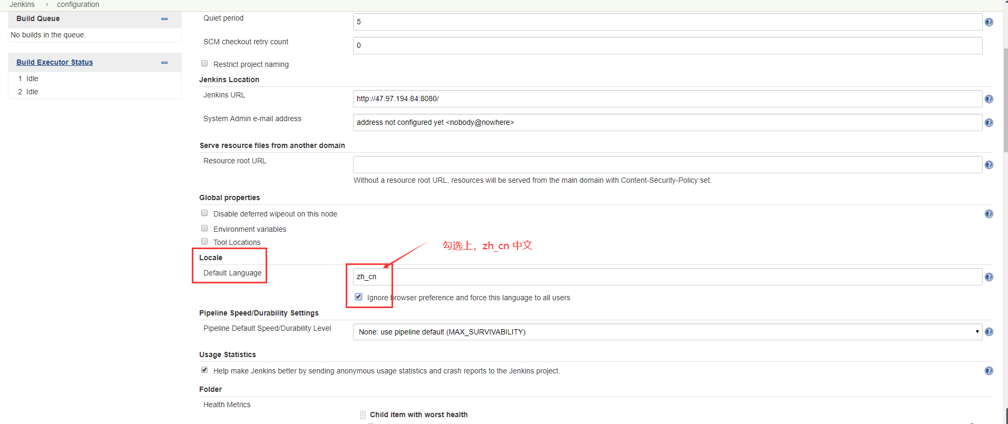This screenshot has width=1008, height=424.
Task: Collapse the Build Queue panel
Action: [164, 19]
